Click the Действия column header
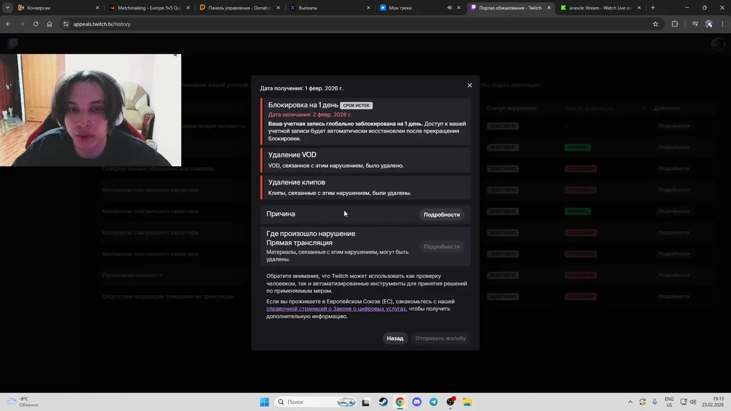731x411 pixels. point(667,108)
